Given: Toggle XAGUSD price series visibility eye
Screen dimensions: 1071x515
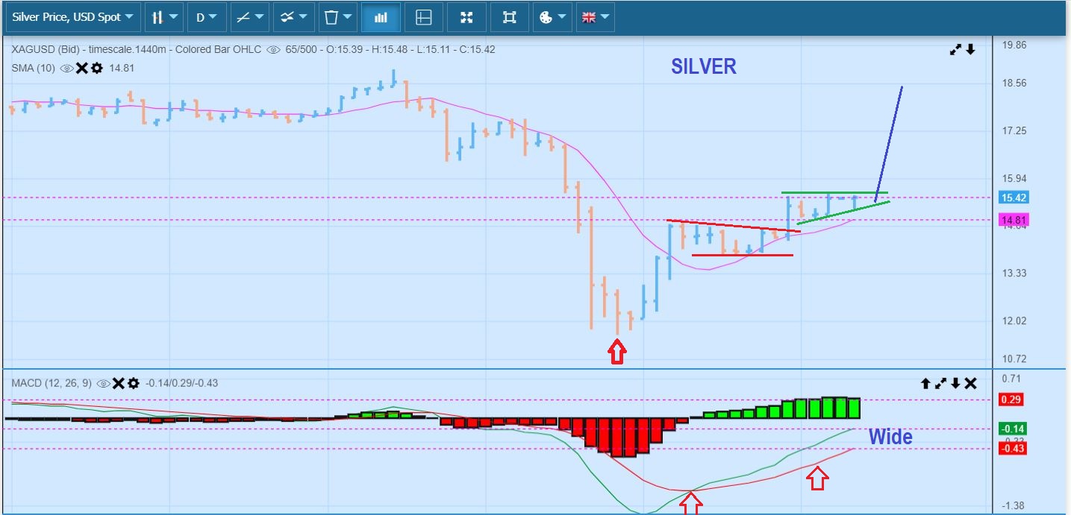Looking at the screenshot, I should click(273, 50).
